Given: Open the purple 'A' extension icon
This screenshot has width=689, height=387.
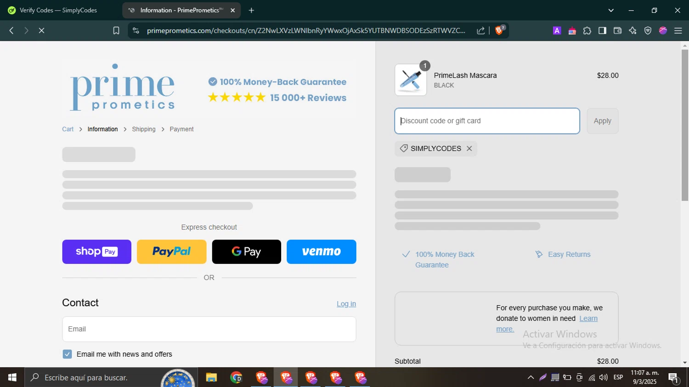Looking at the screenshot, I should pos(557,30).
